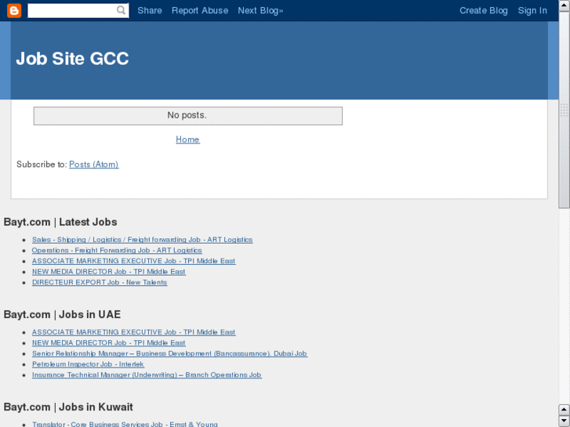Open Insurance Technical Manager (Underwriting) job link
The height and width of the screenshot is (427, 570).
147,375
